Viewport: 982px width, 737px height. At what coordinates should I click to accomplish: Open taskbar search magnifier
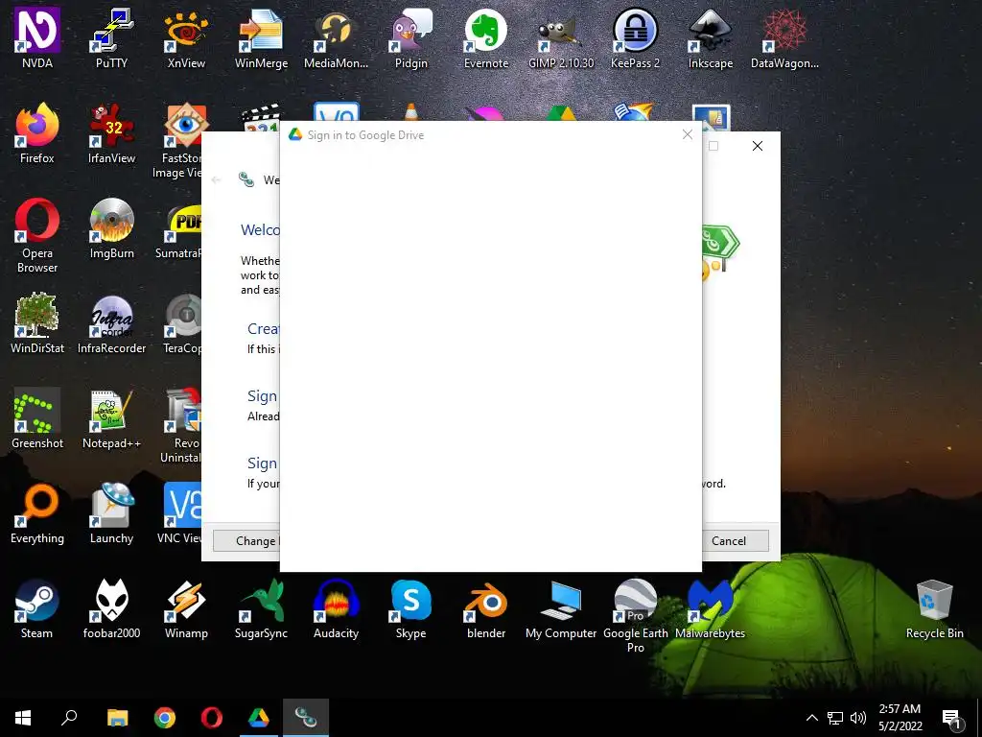pos(69,718)
